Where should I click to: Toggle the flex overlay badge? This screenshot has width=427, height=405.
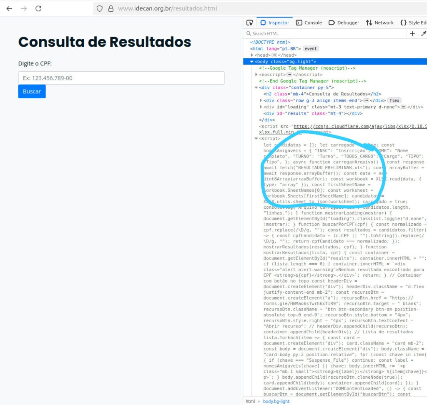pyautogui.click(x=394, y=100)
